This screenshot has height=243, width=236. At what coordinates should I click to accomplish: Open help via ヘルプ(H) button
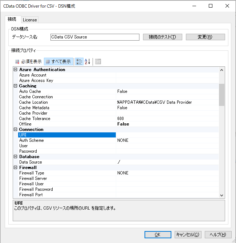[x=218, y=235]
